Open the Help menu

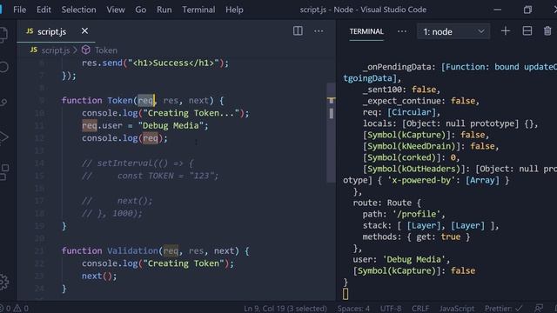[x=234, y=10]
